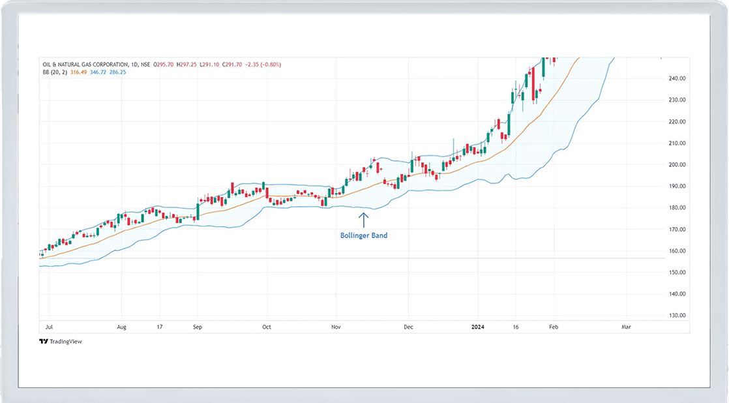Viewport: 729px width, 403px height.
Task: Click the 130.00 price axis label
Action: tap(677, 316)
